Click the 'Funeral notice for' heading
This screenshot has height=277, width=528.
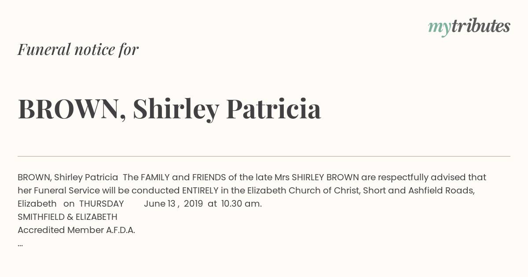coord(78,50)
